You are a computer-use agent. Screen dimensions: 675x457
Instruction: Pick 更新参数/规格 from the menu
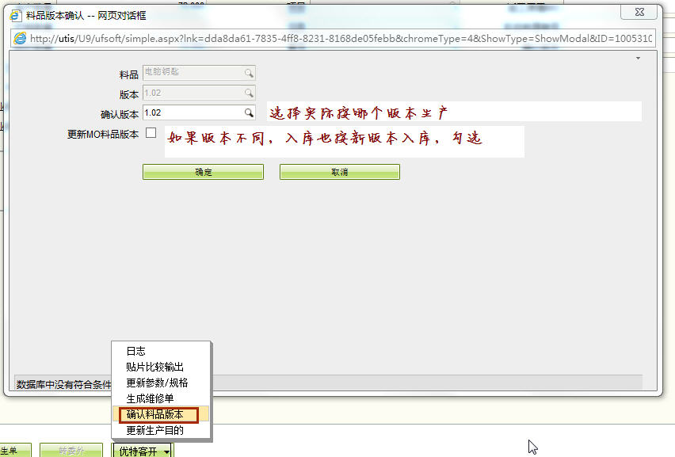pyautogui.click(x=157, y=383)
